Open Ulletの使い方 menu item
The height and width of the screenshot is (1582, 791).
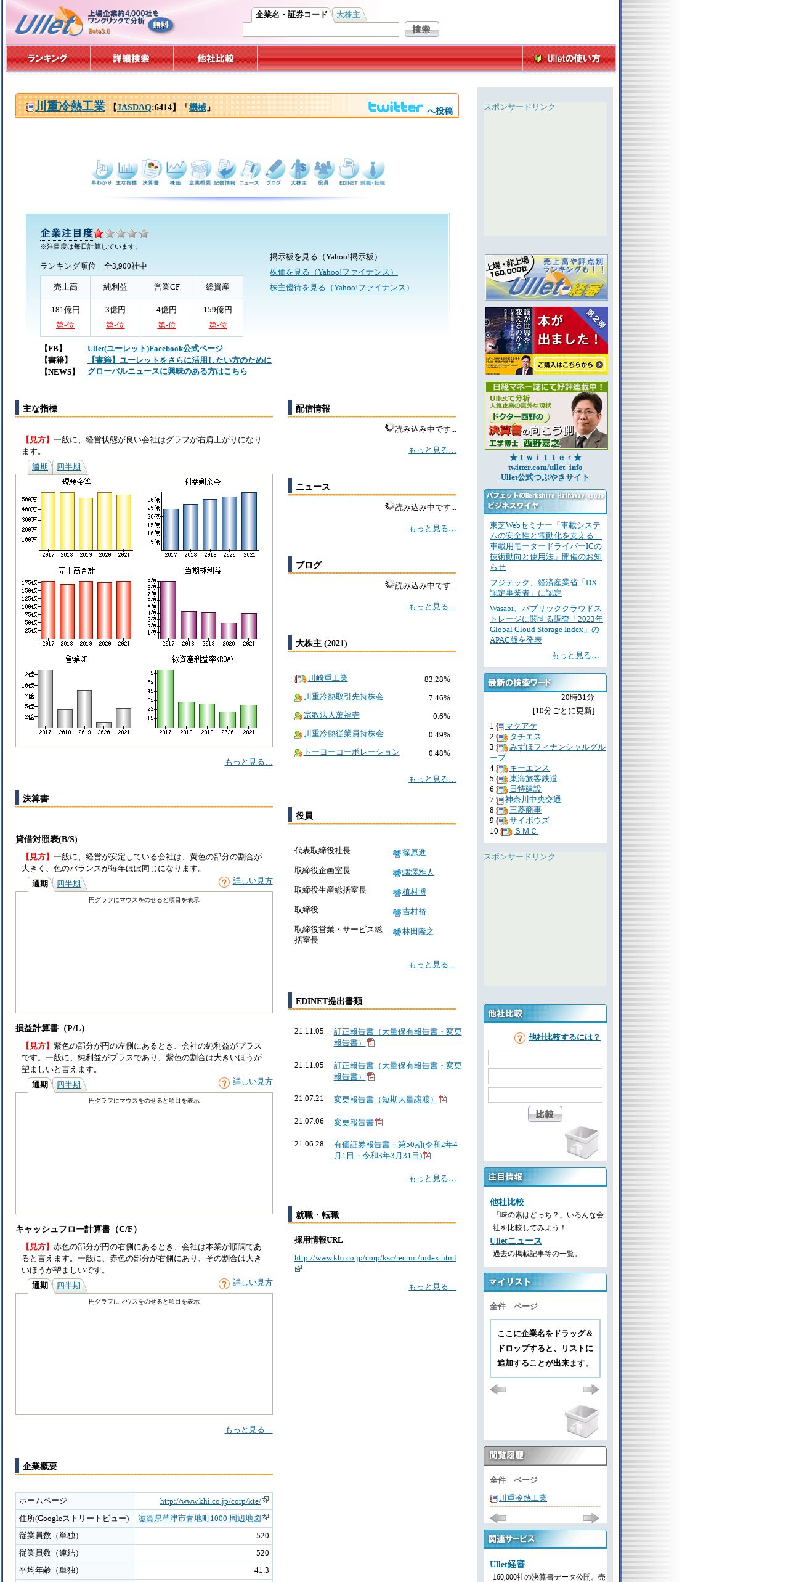568,59
